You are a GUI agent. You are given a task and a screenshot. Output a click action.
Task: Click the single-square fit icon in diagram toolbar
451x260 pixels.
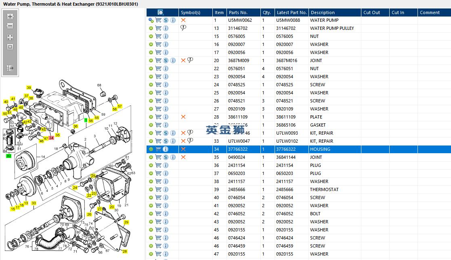pyautogui.click(x=10, y=47)
